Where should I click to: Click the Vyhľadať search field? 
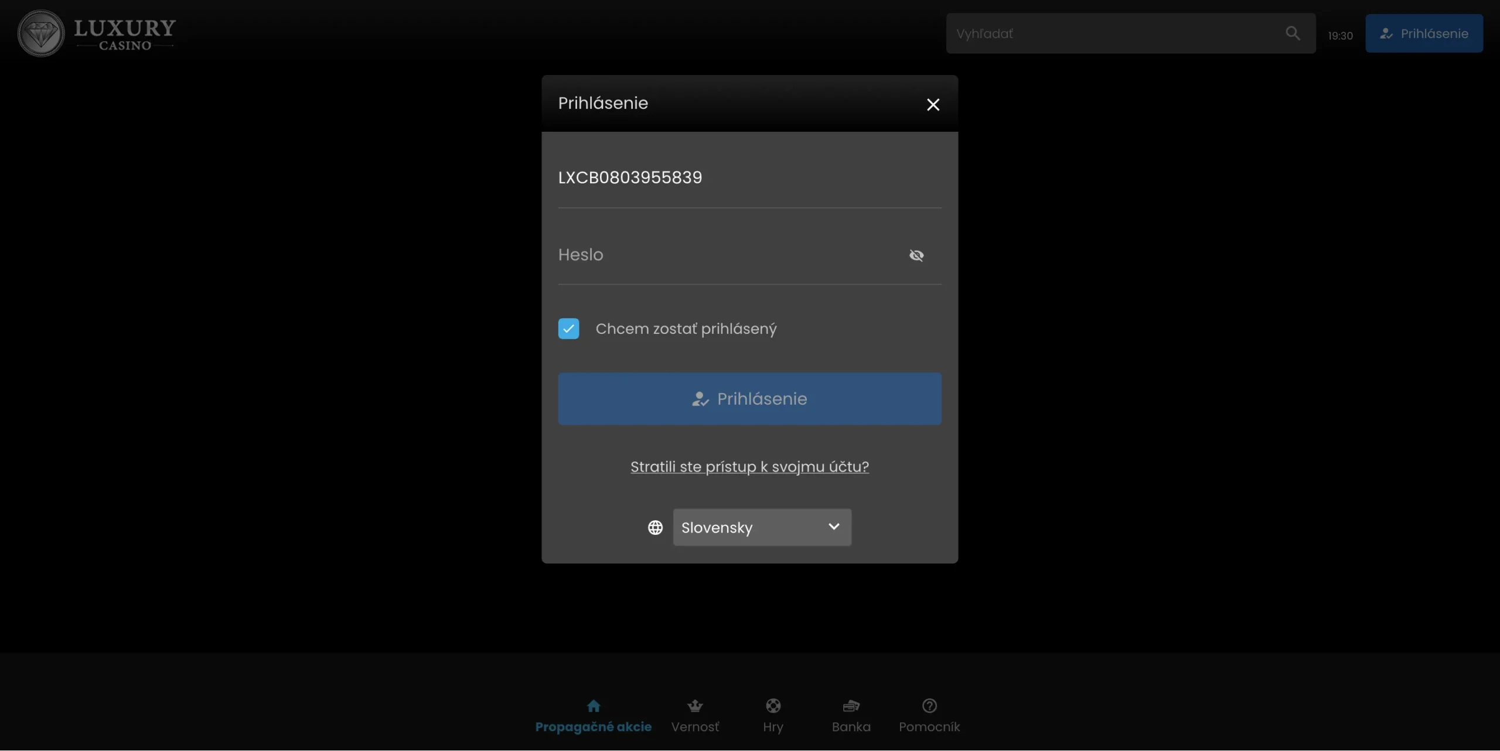pyautogui.click(x=1130, y=33)
